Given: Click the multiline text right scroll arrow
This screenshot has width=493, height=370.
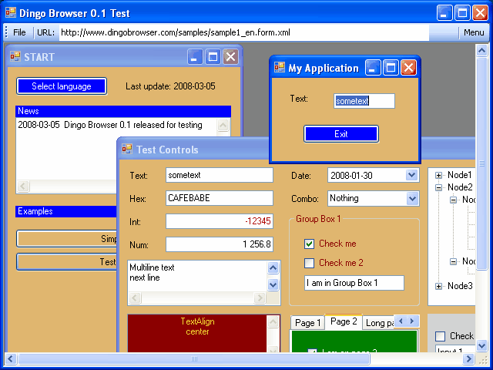Looking at the screenshot, I should pyautogui.click(x=260, y=298).
